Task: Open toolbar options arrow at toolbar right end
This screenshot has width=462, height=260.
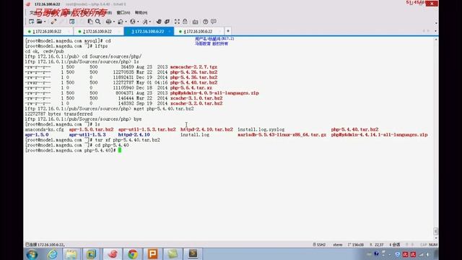Action: (x=436, y=23)
